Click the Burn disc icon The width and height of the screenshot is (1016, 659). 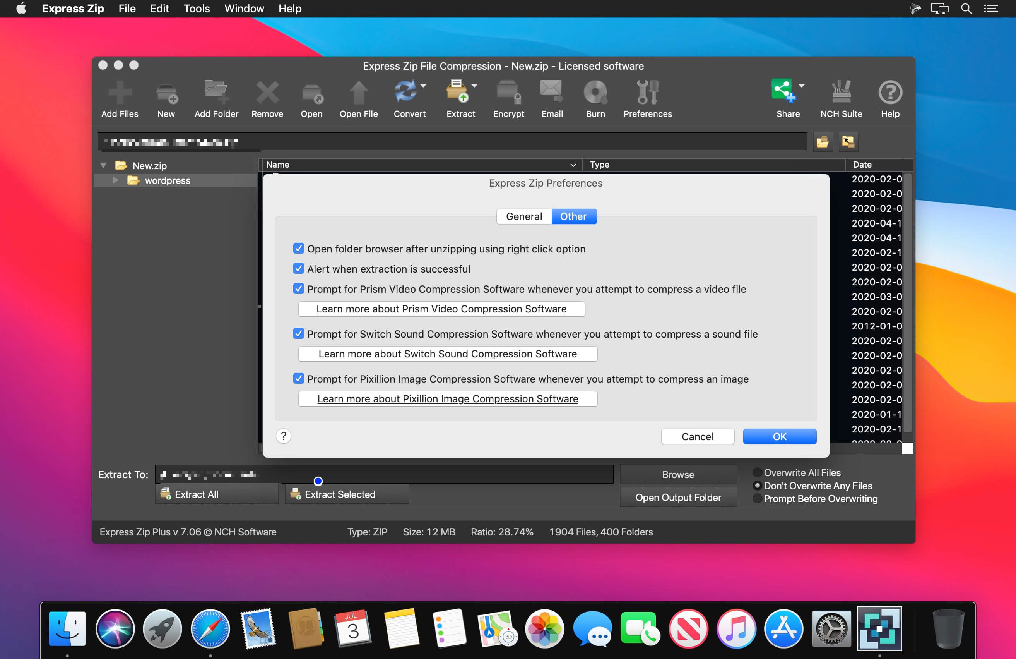coord(595,92)
